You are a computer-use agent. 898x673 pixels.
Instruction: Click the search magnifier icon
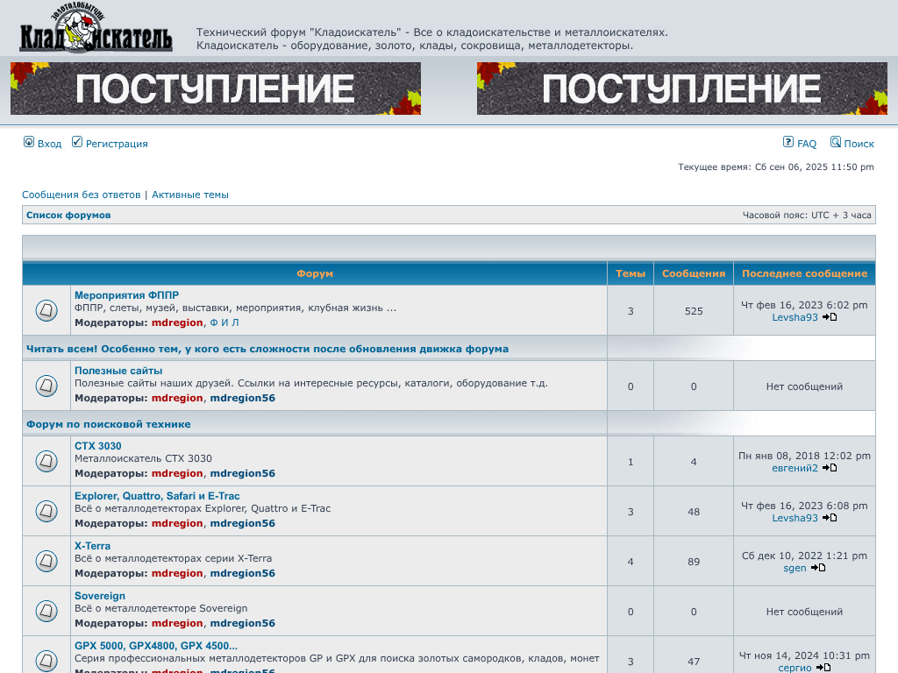click(x=836, y=142)
